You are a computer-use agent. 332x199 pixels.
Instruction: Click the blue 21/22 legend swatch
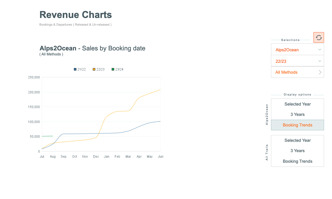(75, 70)
